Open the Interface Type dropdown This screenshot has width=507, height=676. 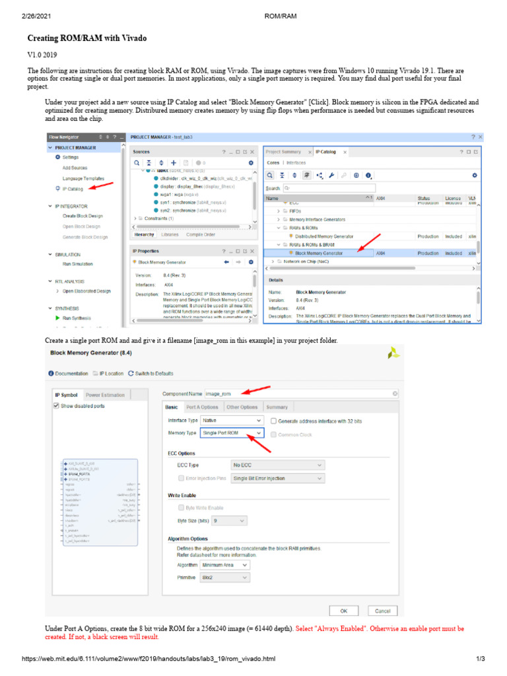[x=232, y=421]
